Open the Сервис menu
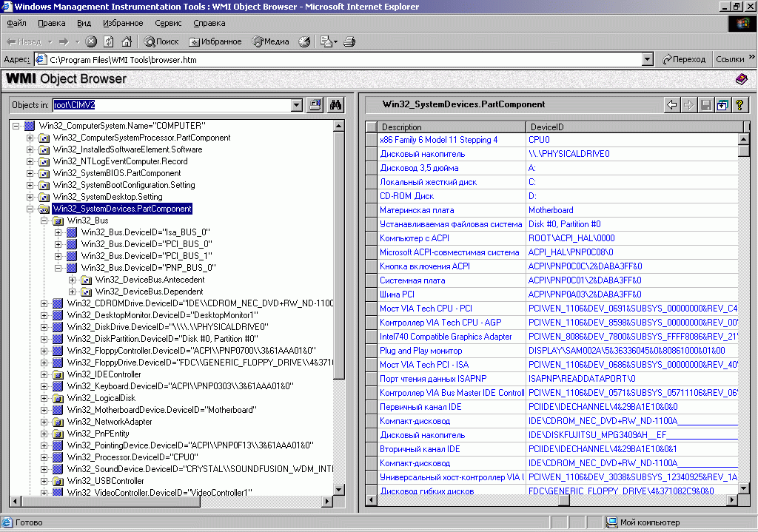Screen dimensions: 758x532 168,23
